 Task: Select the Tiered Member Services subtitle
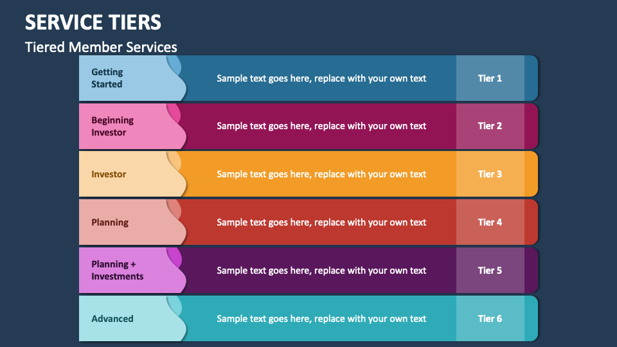101,47
